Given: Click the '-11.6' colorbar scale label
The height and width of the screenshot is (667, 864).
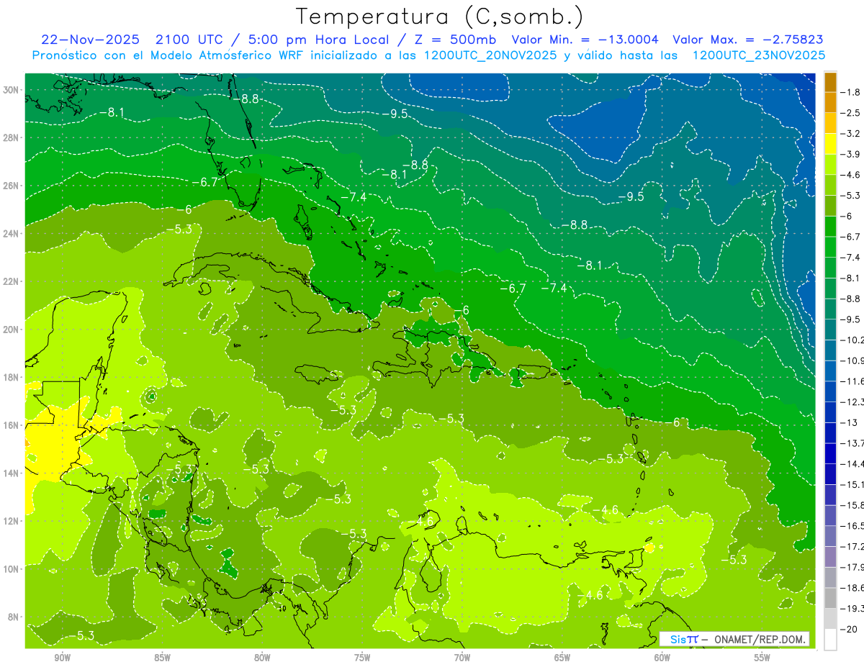Looking at the screenshot, I should tap(852, 381).
